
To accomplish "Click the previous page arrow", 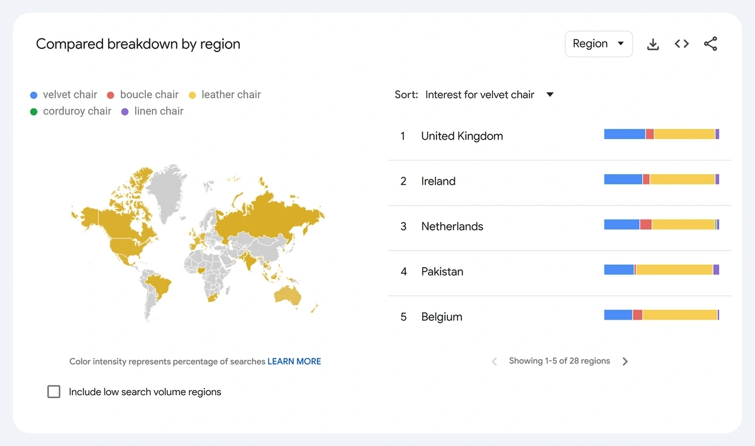I will coord(495,362).
